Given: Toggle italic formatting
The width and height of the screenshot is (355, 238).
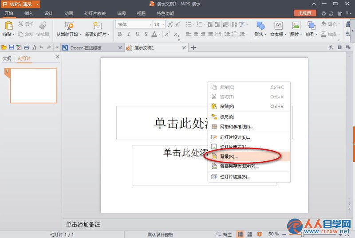Looking at the screenshot, I should point(129,34).
